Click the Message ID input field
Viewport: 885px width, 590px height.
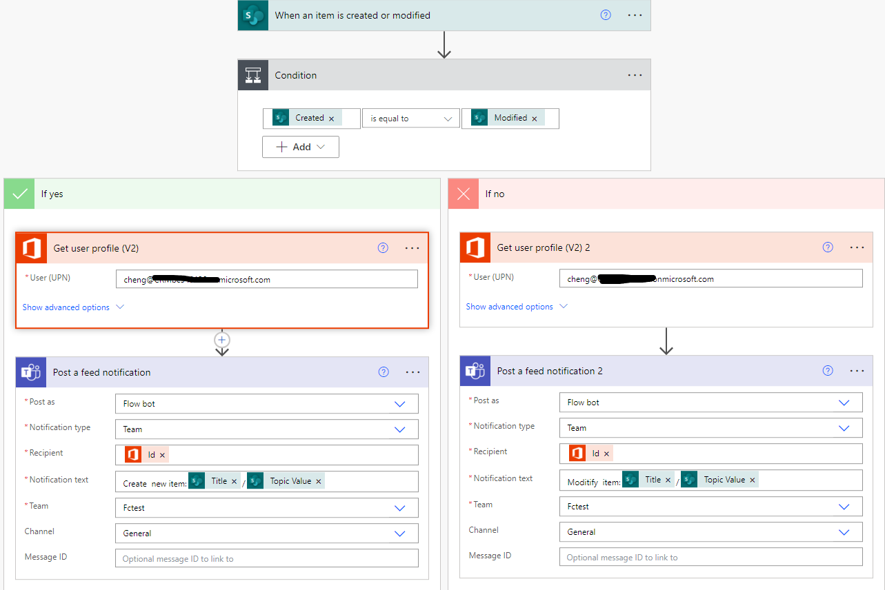(266, 558)
